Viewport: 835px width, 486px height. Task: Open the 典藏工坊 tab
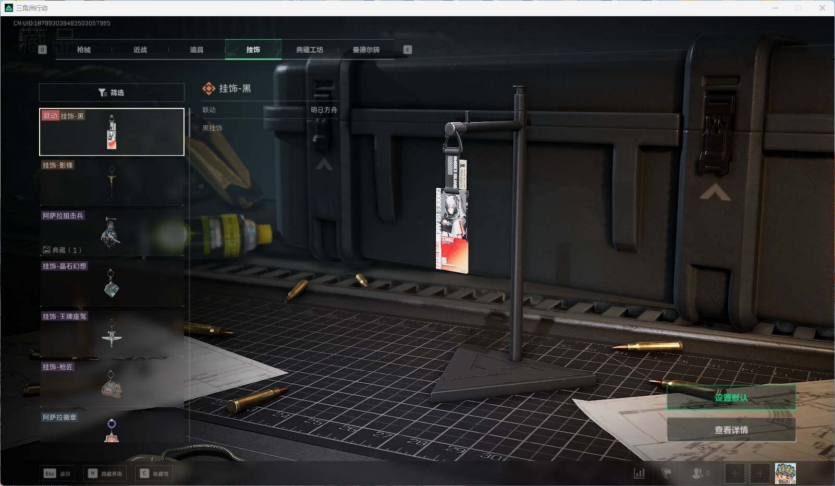[x=310, y=50]
